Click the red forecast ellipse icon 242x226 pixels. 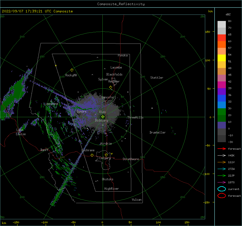(x=222, y=196)
